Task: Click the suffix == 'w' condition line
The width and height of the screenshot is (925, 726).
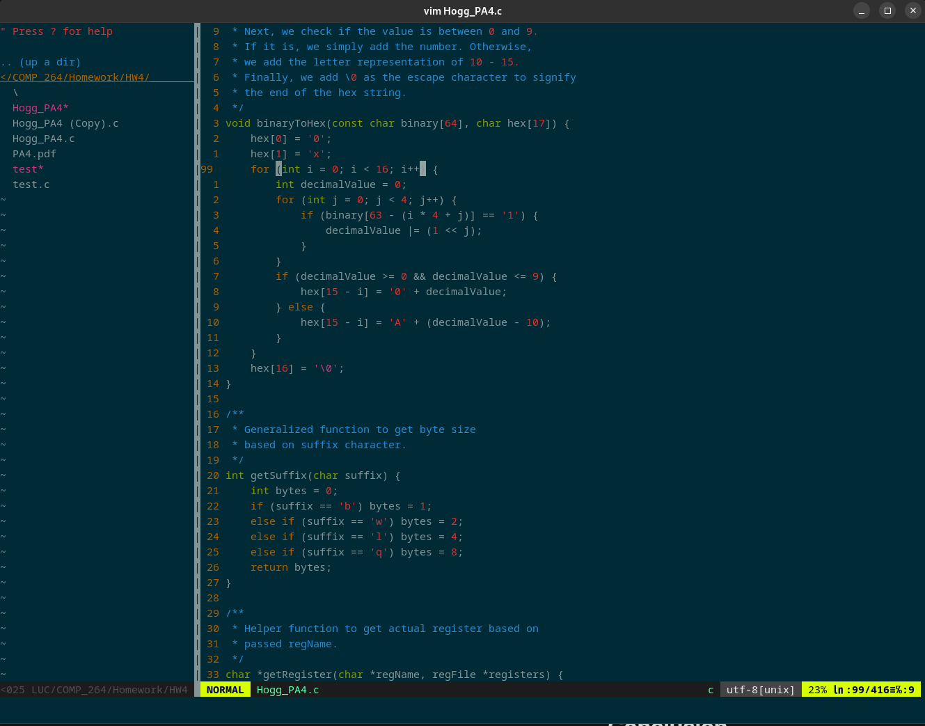Action: click(x=356, y=521)
